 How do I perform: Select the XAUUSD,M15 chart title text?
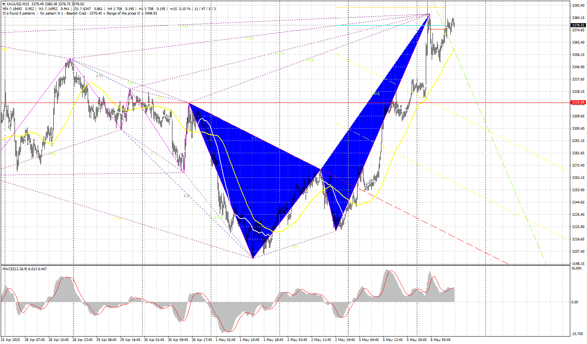pos(18,4)
